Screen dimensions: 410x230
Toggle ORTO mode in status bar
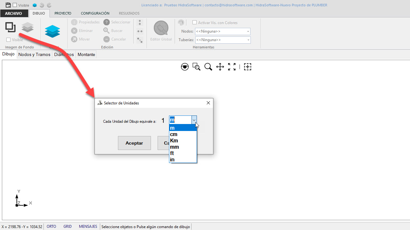point(51,227)
